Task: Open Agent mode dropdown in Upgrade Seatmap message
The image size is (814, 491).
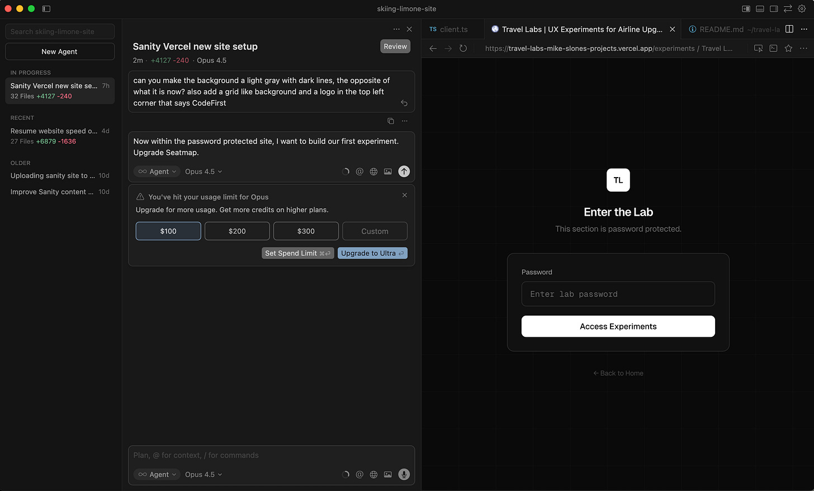Action: (157, 171)
